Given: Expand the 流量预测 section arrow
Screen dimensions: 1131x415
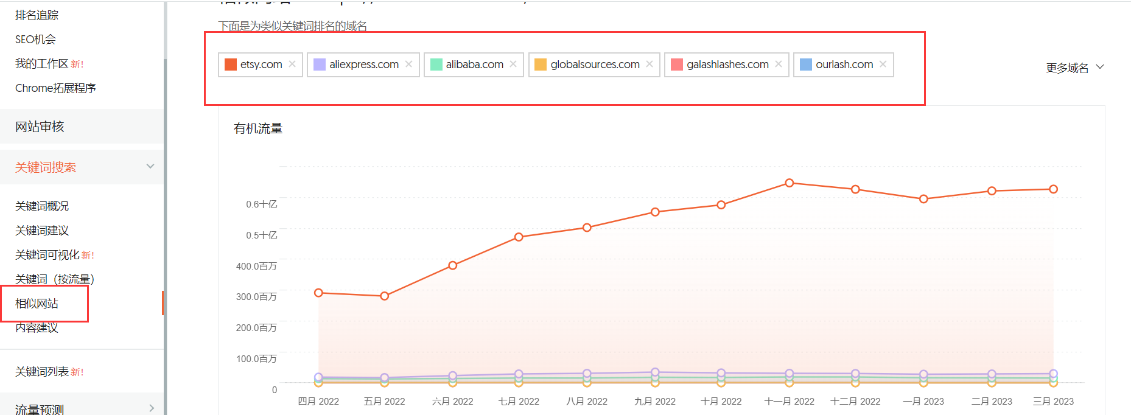Looking at the screenshot, I should pos(152,408).
